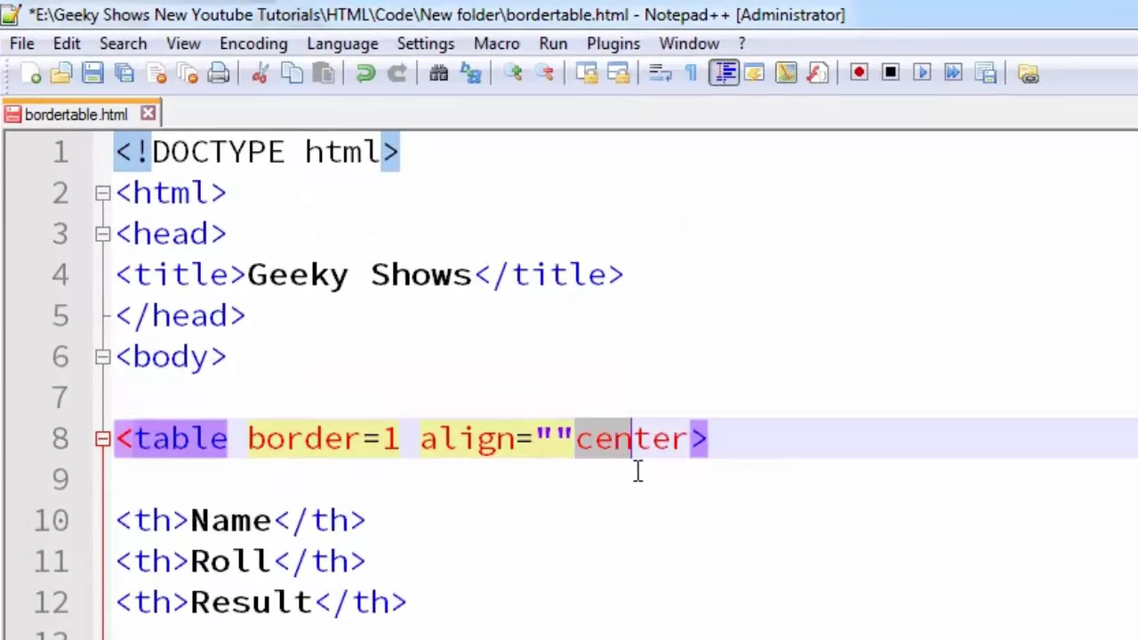The height and width of the screenshot is (640, 1138).
Task: Open the Plugins menu
Action: pyautogui.click(x=613, y=44)
